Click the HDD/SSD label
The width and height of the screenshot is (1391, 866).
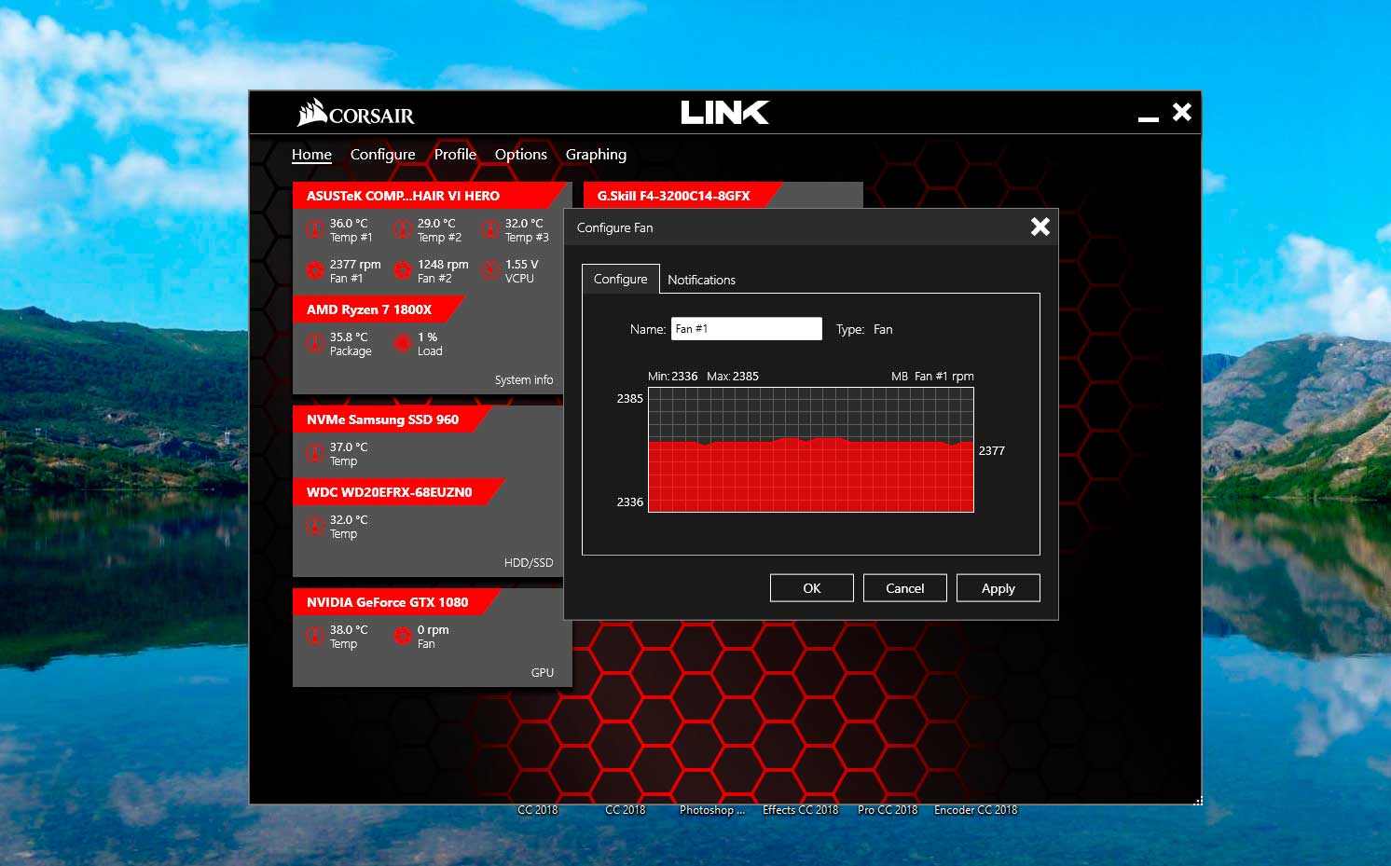(529, 563)
